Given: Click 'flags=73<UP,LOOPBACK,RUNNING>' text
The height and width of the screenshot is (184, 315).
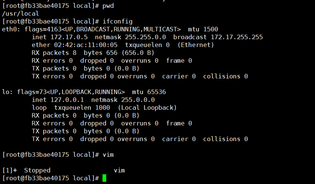Looking at the screenshot, I should pyautogui.click(x=71, y=92).
